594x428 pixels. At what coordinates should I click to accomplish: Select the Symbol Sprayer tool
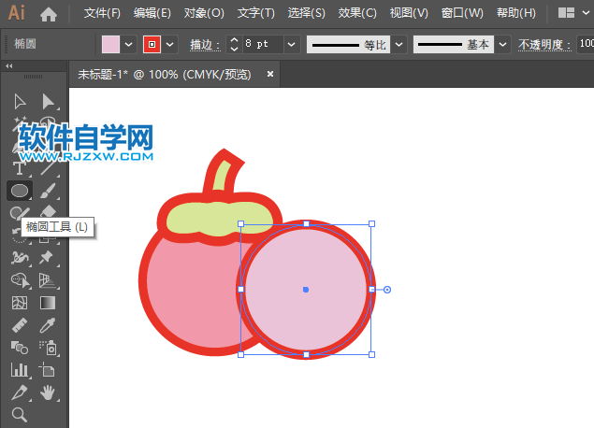pyautogui.click(x=49, y=348)
